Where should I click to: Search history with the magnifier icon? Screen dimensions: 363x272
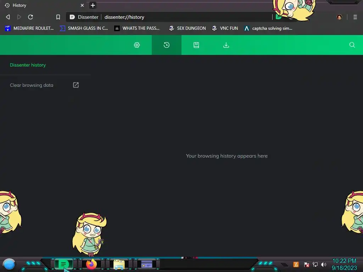tap(352, 45)
